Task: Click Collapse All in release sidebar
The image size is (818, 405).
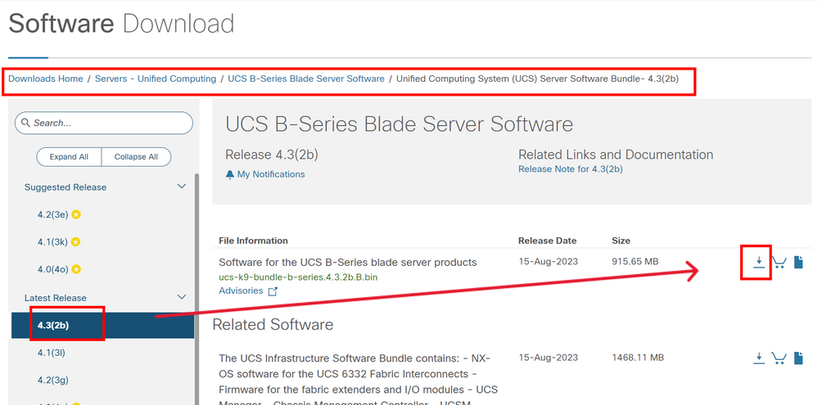Action: coord(136,157)
